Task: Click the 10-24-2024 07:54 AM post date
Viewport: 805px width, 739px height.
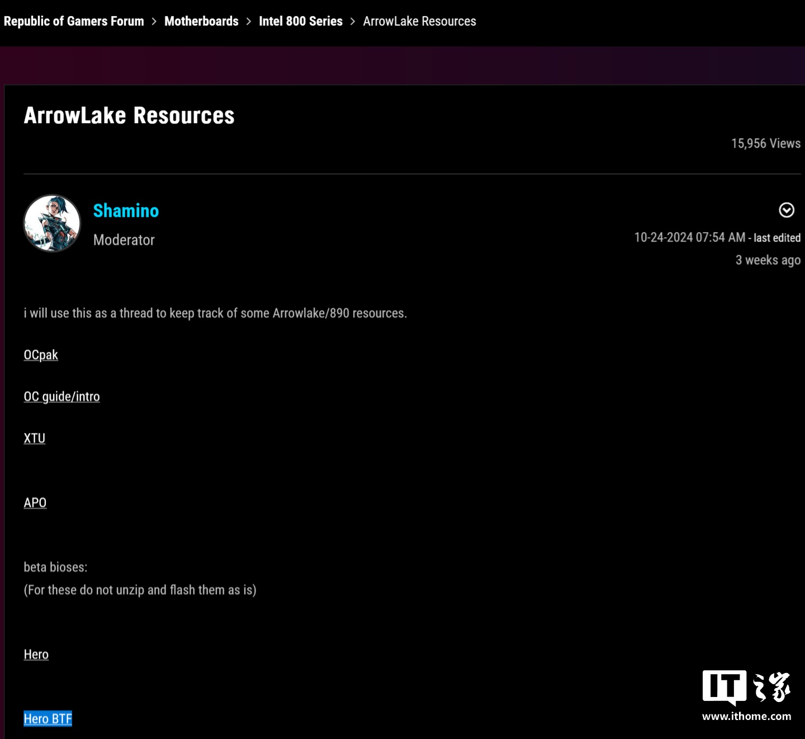Action: point(690,238)
